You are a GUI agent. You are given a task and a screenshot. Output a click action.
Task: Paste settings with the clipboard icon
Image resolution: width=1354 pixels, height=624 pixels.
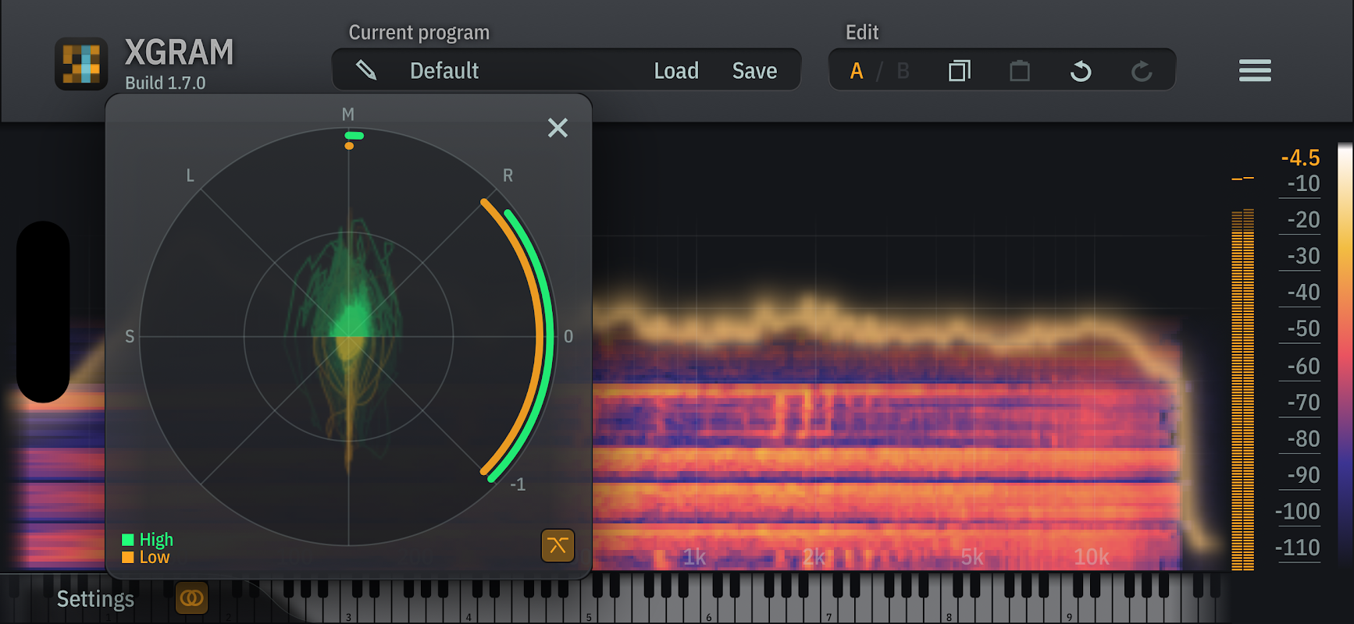1020,71
